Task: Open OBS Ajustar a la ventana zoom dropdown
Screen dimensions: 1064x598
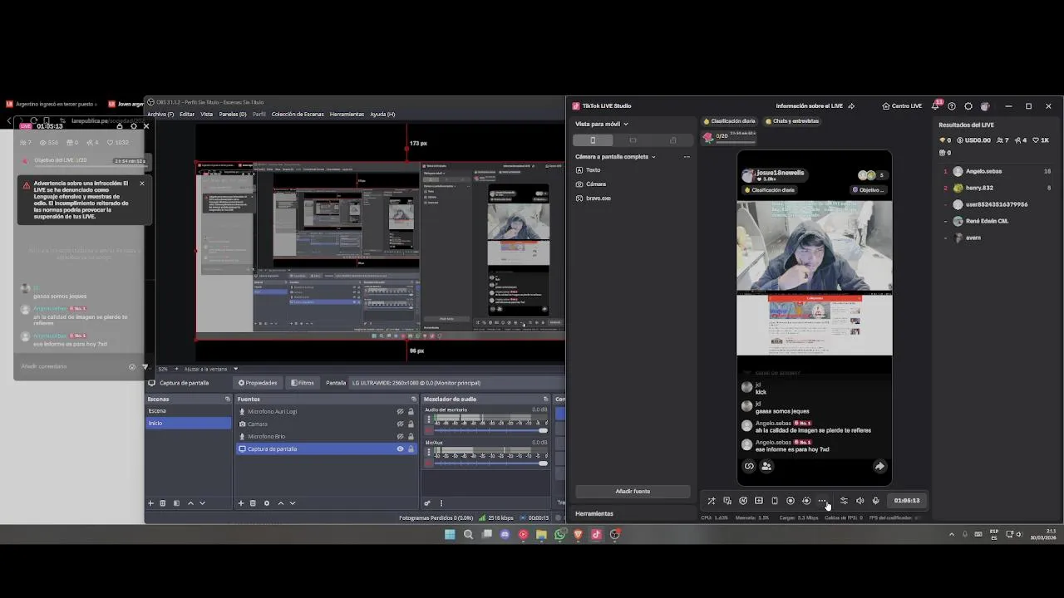Action: coord(211,369)
